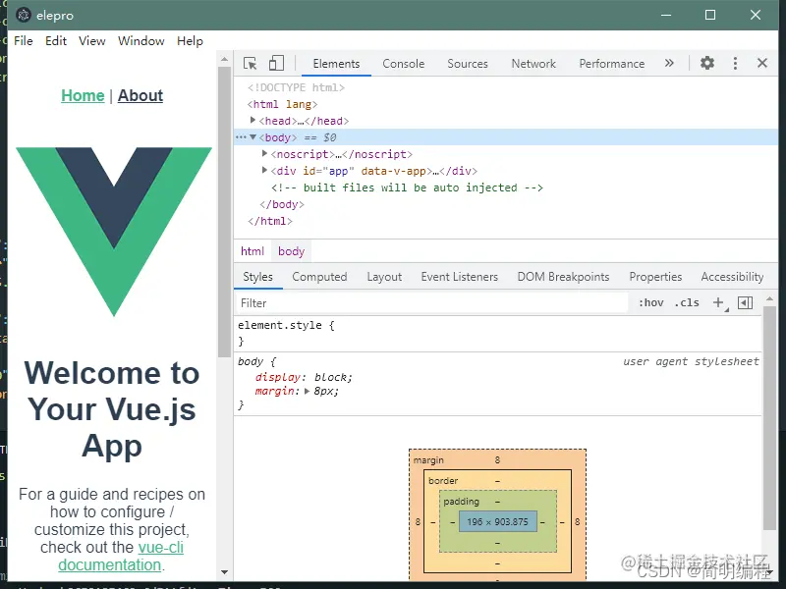
Task: Toggle the device toolbar icon
Action: pos(276,64)
